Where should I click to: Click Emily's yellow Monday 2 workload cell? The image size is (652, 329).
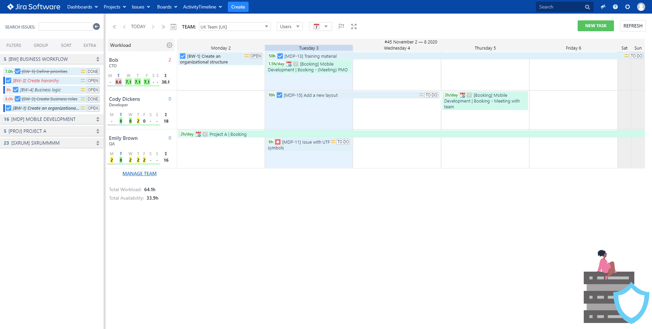[112, 160]
